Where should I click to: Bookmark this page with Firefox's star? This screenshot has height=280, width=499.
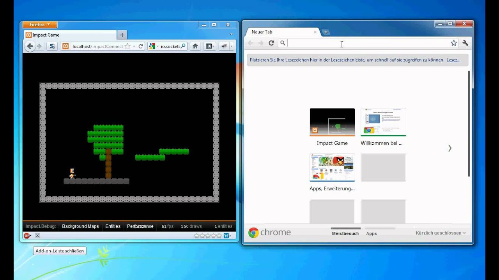click(127, 46)
